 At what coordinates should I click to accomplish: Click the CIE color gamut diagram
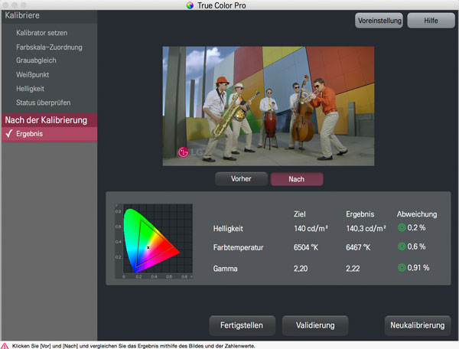tap(153, 240)
